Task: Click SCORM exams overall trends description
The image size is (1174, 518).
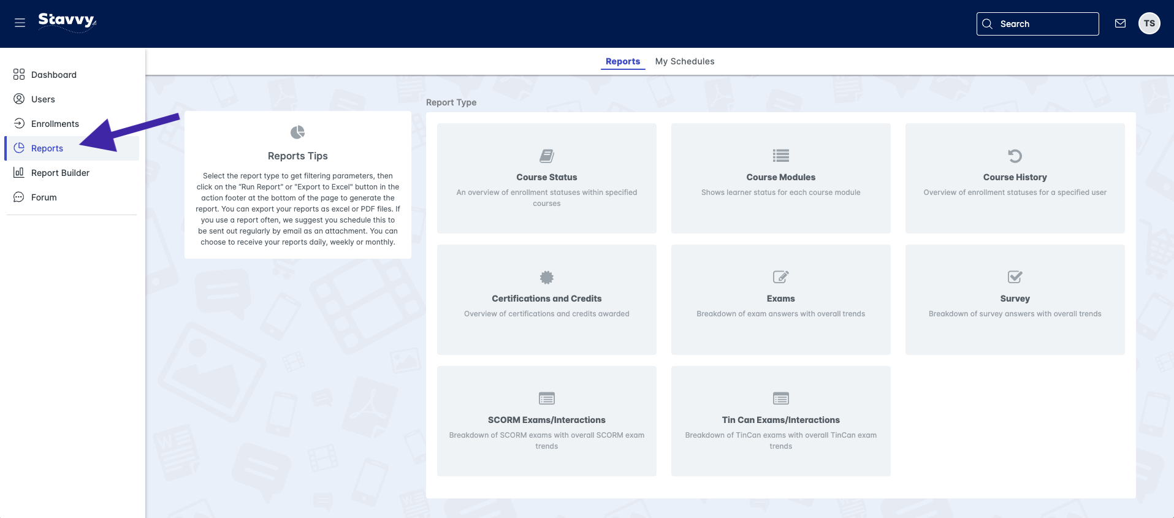Action: coord(547,441)
